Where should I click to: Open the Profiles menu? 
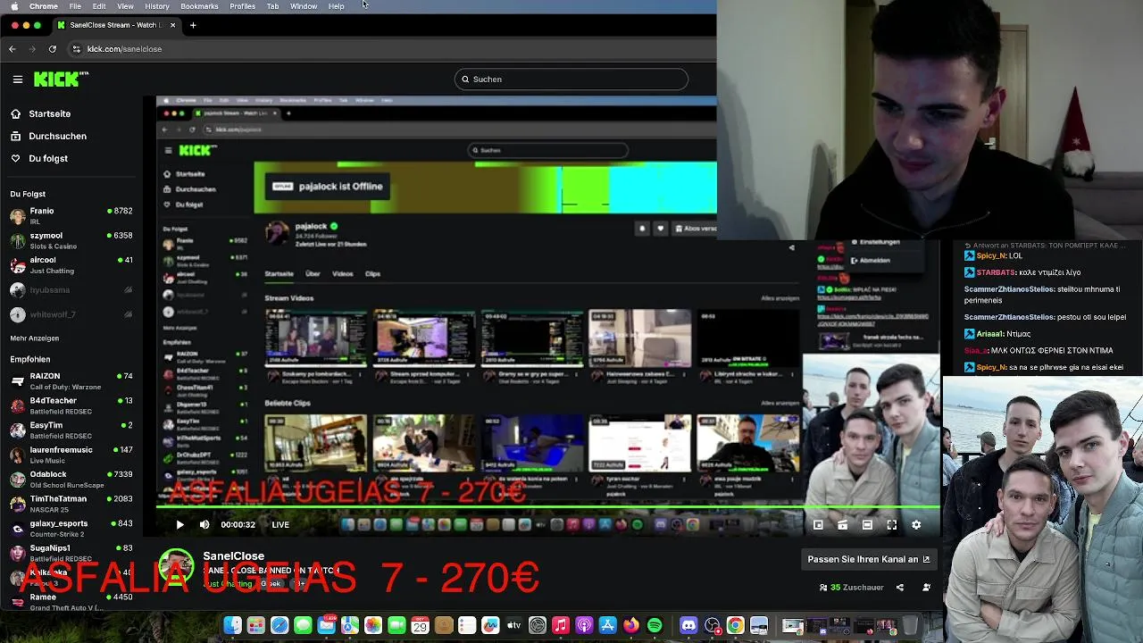[x=242, y=6]
